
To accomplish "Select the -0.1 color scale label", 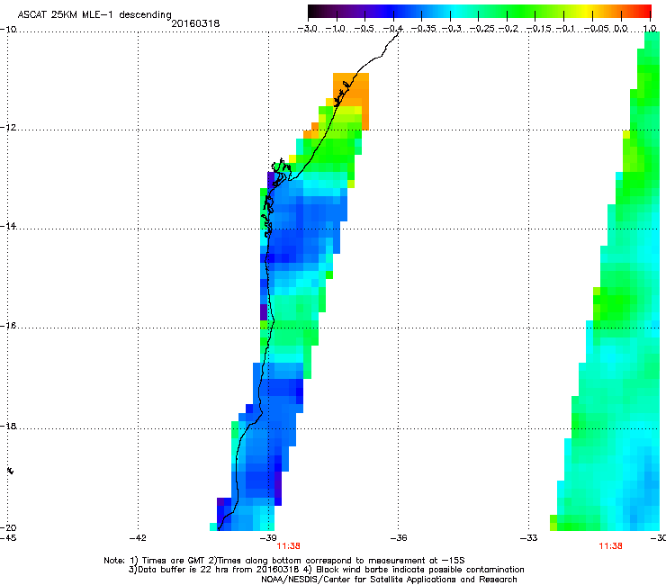I will coord(565,29).
